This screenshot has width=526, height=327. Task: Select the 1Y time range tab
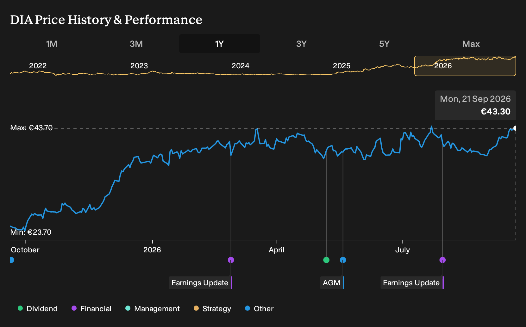[220, 44]
